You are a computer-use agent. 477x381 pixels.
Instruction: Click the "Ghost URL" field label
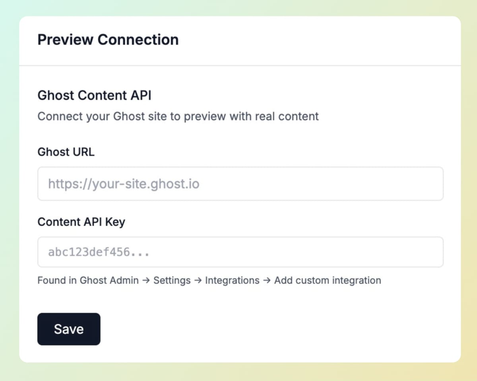(x=66, y=152)
